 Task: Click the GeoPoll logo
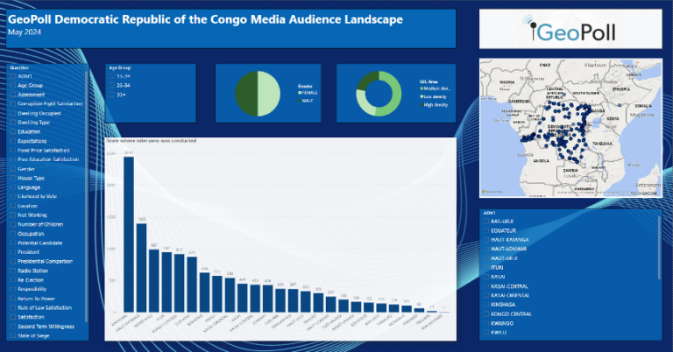click(x=574, y=32)
